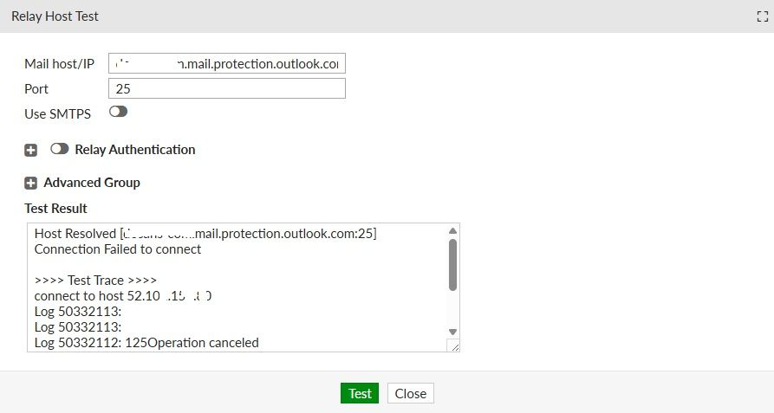Turn on the Relay Authentication switch
The image size is (774, 413).
click(60, 149)
